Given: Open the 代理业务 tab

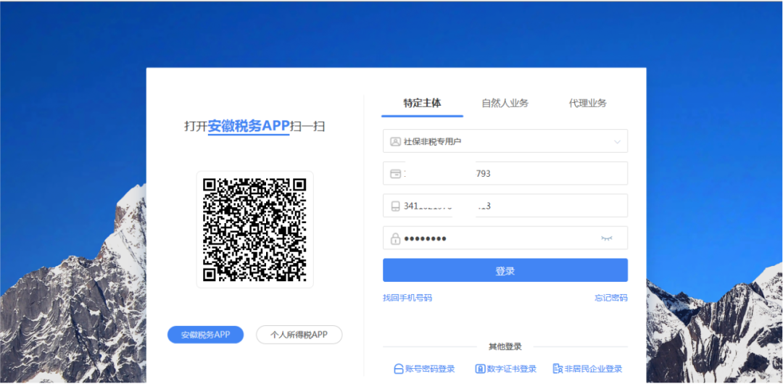Looking at the screenshot, I should coord(588,104).
